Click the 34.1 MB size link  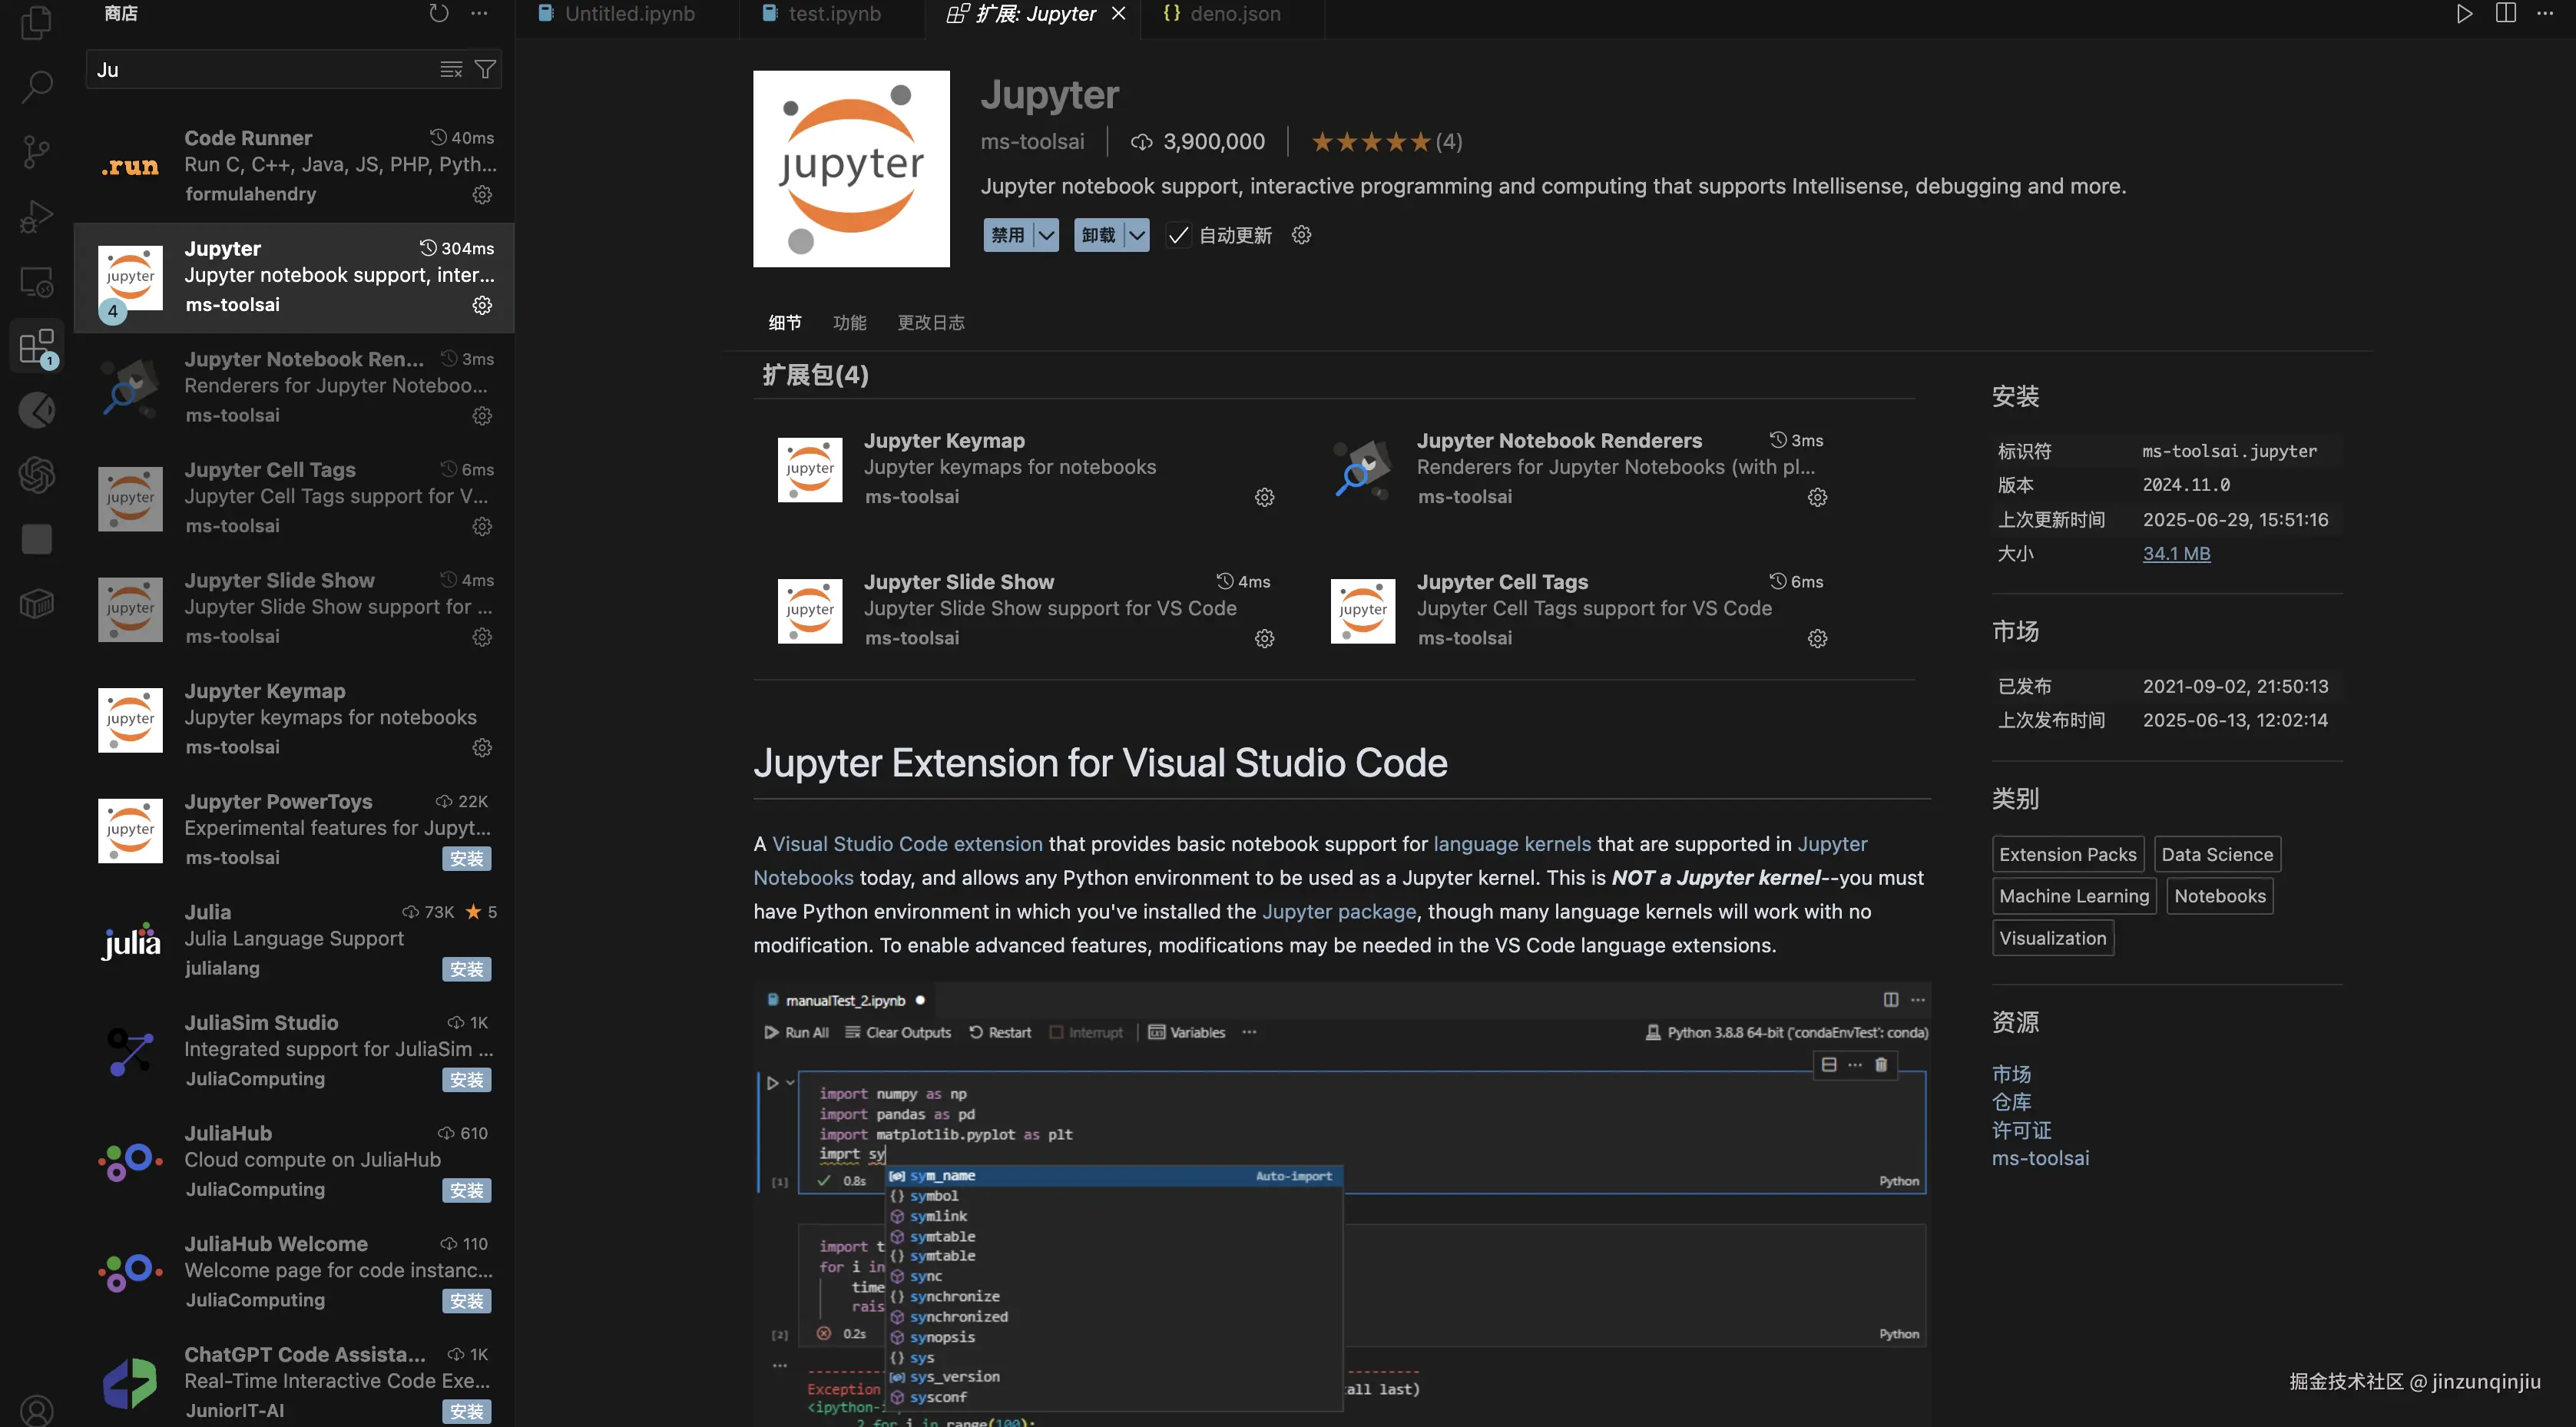pos(2176,553)
